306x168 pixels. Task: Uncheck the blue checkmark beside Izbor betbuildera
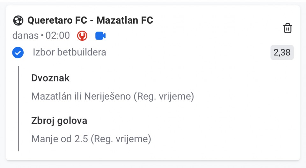[18, 53]
